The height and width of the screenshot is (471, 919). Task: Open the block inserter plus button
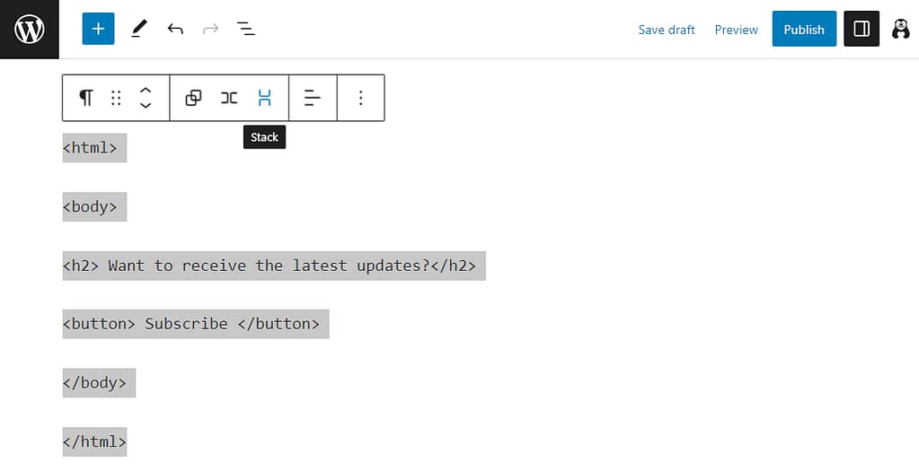[99, 29]
